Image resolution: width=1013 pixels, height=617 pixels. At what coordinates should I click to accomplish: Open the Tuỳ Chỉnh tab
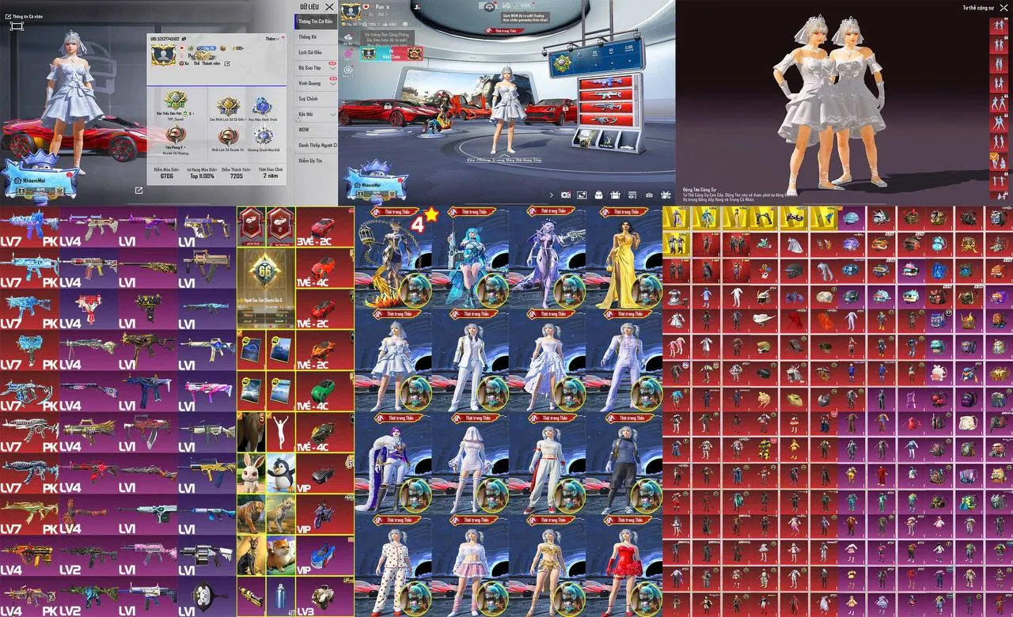click(317, 99)
